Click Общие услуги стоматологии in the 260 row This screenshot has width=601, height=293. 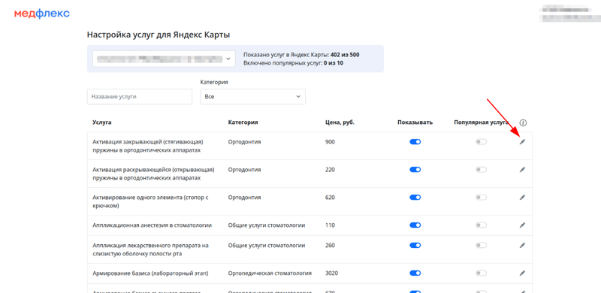pos(267,246)
